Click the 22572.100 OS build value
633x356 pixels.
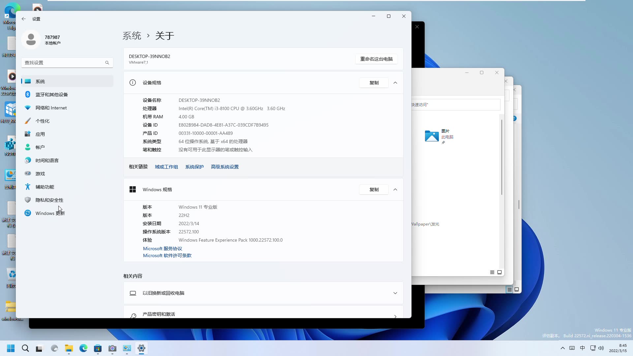coord(189,232)
